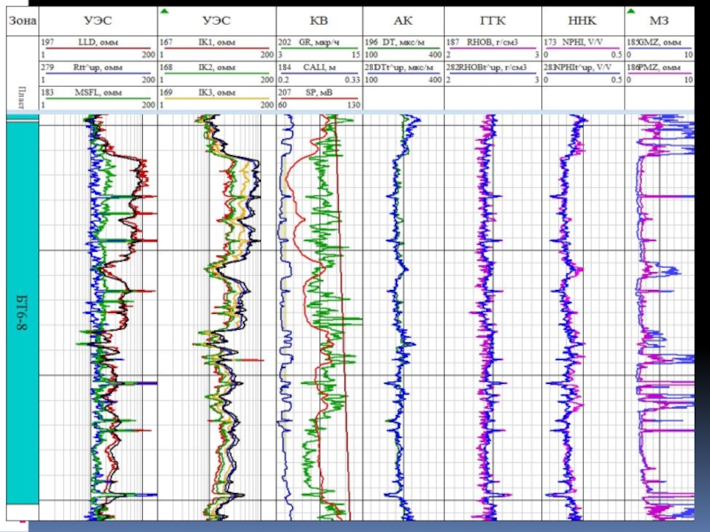Click the IK3 curve legend
The image size is (710, 532).
217,92
